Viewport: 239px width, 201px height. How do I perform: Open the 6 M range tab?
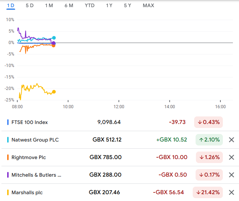click(69, 6)
